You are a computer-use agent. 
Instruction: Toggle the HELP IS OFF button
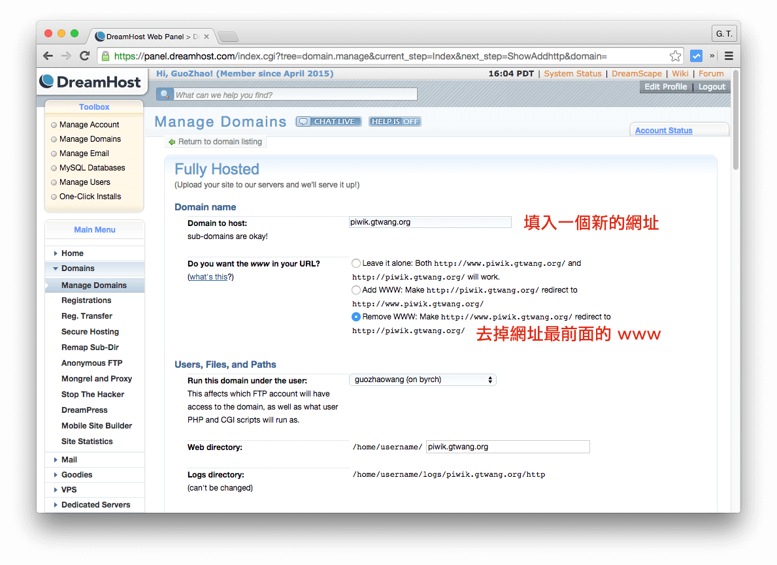[395, 121]
